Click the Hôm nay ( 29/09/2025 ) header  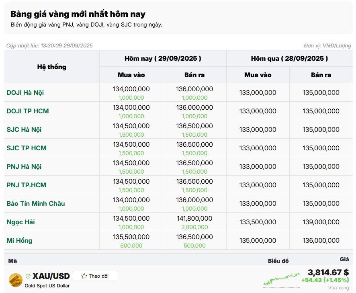click(163, 59)
